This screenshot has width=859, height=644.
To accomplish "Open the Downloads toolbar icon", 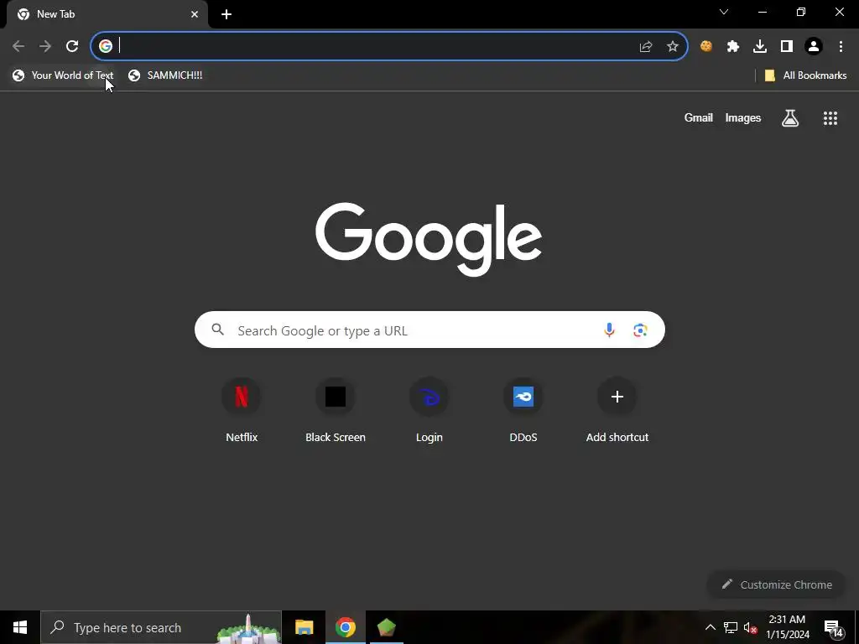I will (x=760, y=46).
